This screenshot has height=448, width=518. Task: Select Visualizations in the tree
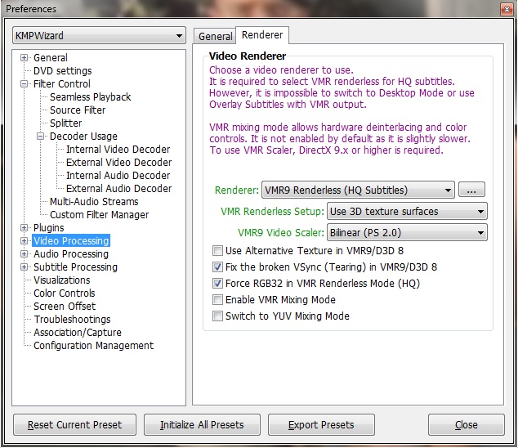point(62,280)
